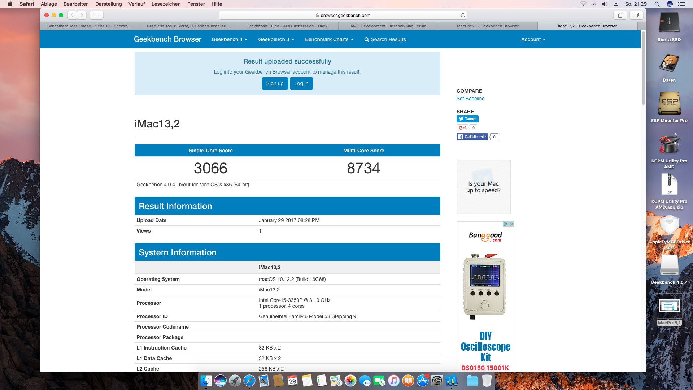The width and height of the screenshot is (693, 390).
Task: Click the Safari sidebar toggle icon
Action: pyautogui.click(x=96, y=15)
